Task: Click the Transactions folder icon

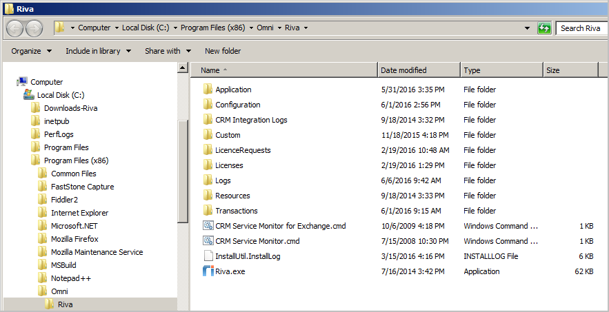Action: point(208,211)
